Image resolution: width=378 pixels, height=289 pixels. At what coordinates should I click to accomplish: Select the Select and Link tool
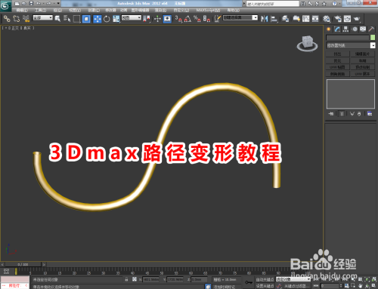tap(7, 19)
